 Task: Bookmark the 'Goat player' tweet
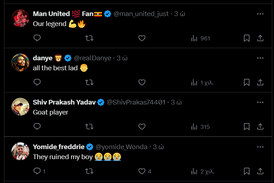tap(246, 127)
